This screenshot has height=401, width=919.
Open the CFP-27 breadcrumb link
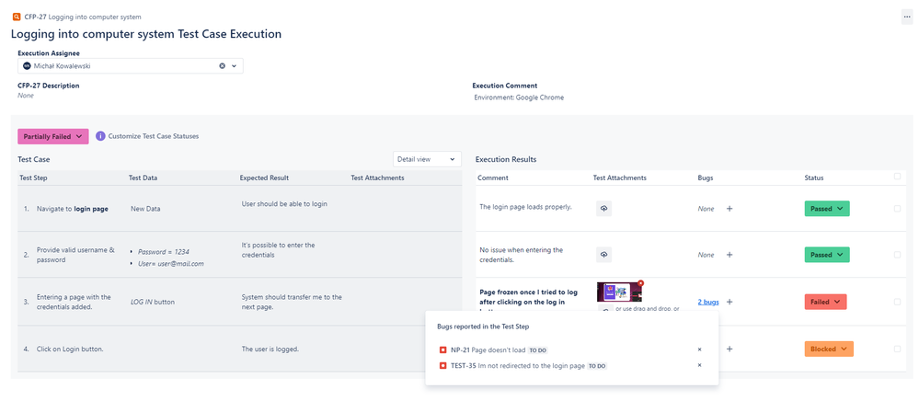[x=35, y=17]
